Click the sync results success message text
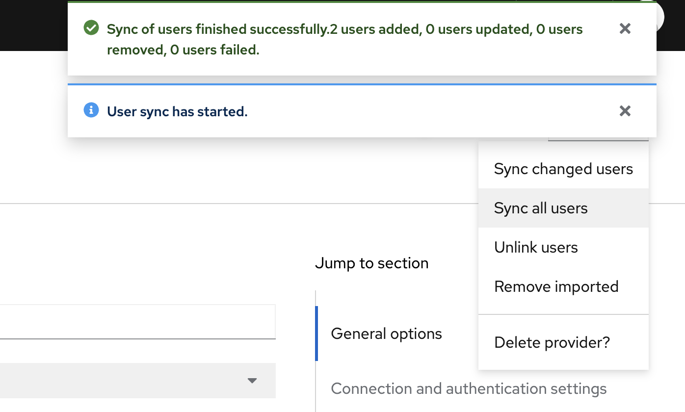 click(344, 39)
